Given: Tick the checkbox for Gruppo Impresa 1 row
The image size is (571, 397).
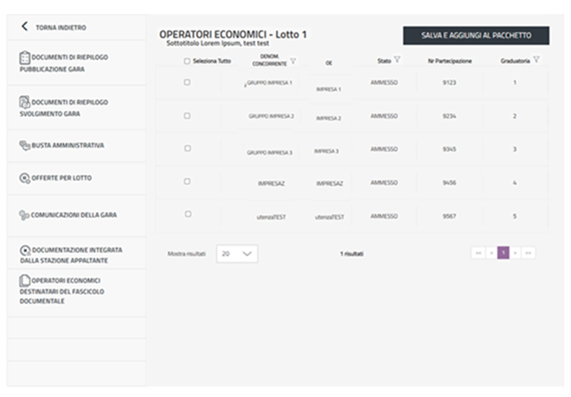Looking at the screenshot, I should (187, 83).
